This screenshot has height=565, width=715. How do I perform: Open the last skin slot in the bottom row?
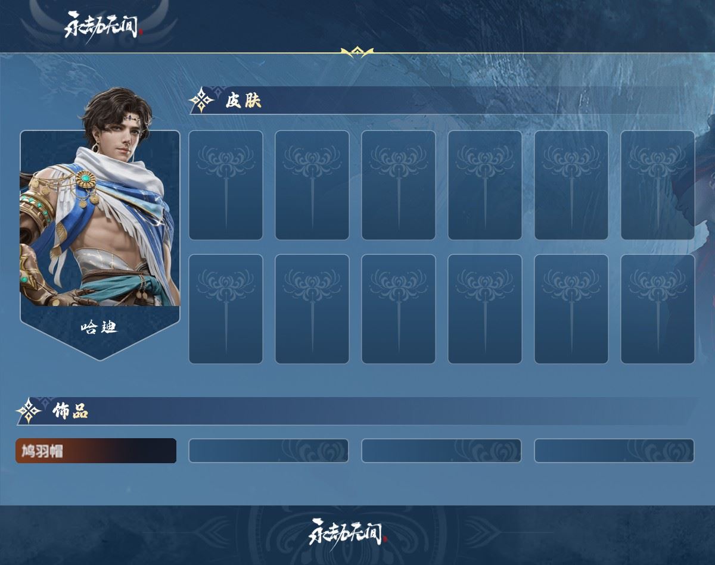(x=658, y=309)
